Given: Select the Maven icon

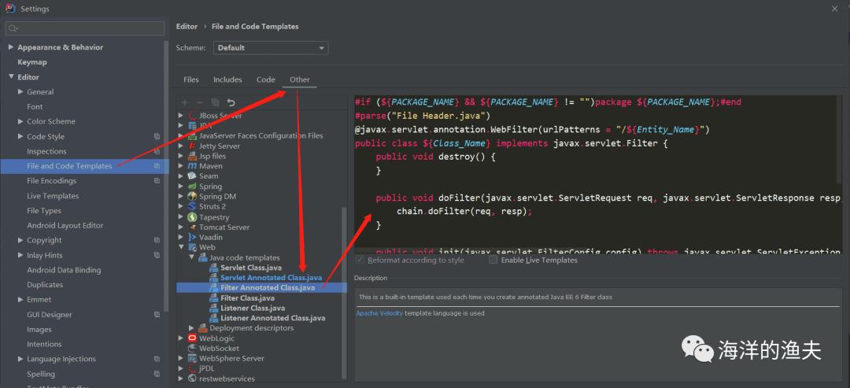Looking at the screenshot, I should tap(192, 166).
